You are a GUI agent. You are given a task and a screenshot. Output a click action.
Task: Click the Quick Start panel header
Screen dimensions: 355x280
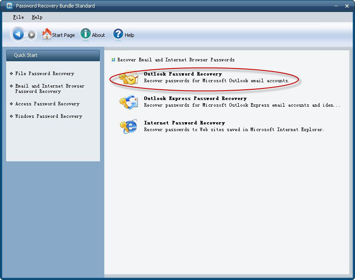[27, 55]
